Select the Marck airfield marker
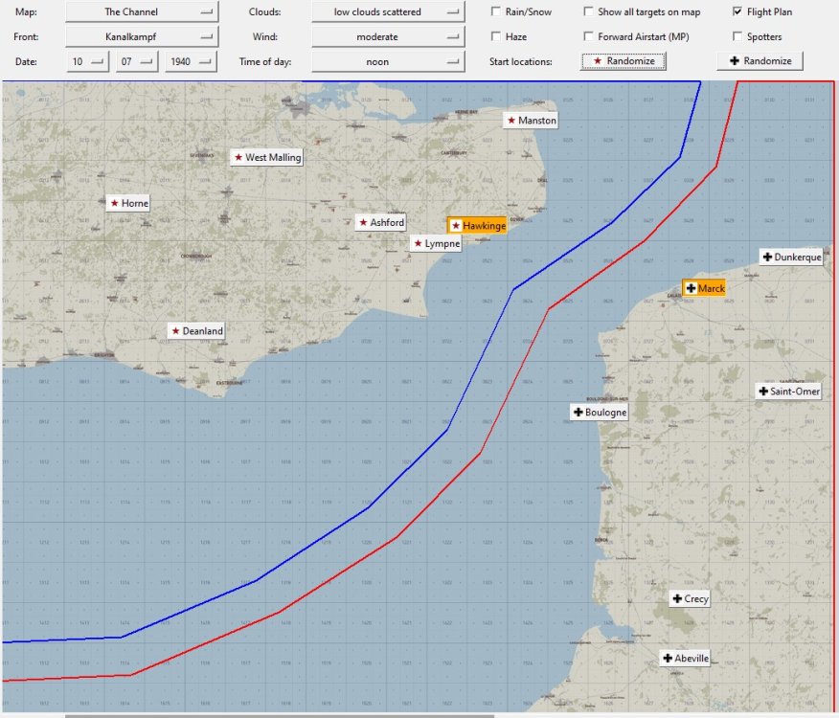 click(704, 288)
